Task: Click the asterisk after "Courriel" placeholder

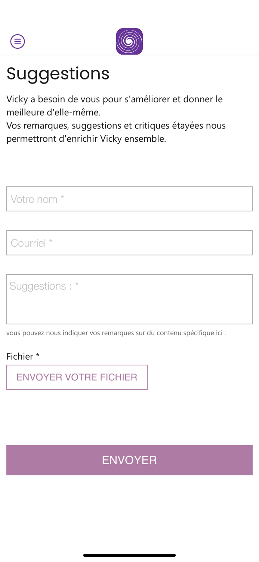Action: pos(50,242)
